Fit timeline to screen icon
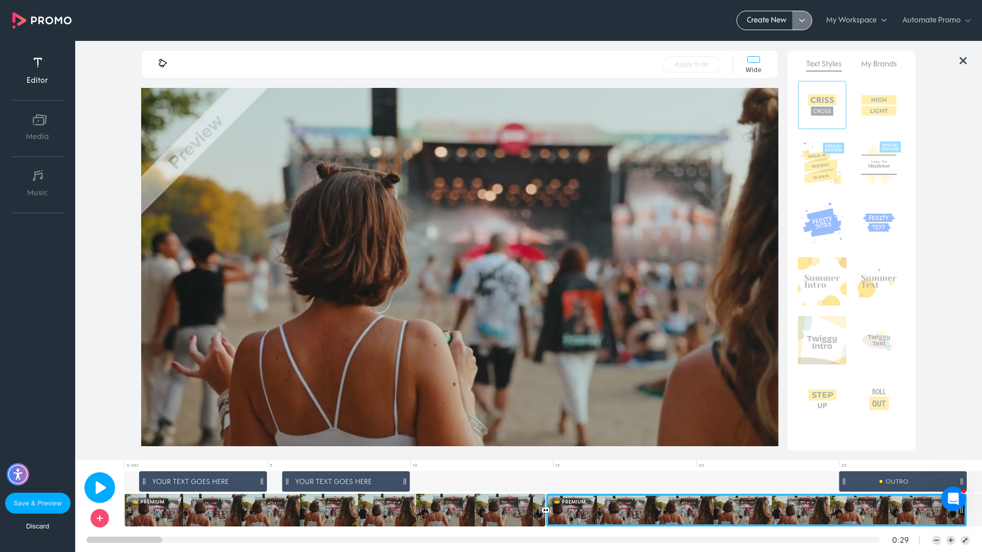The height and width of the screenshot is (552, 982). [x=965, y=540]
